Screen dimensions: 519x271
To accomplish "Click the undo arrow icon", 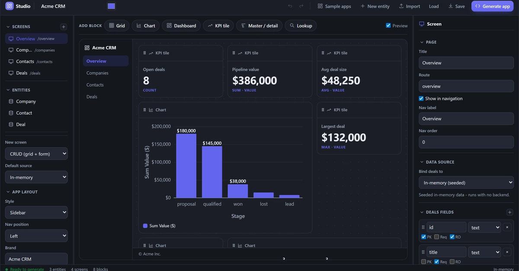I will click(x=290, y=6).
